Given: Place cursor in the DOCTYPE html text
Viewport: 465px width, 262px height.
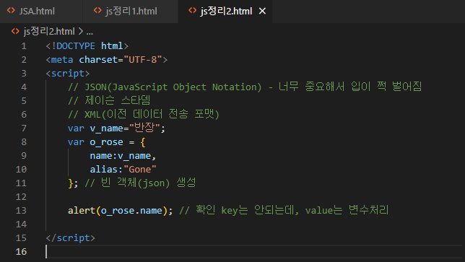Looking at the screenshot, I should [87, 46].
